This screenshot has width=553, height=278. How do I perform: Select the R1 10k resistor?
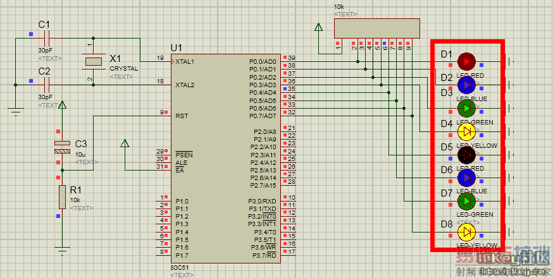tap(62, 196)
